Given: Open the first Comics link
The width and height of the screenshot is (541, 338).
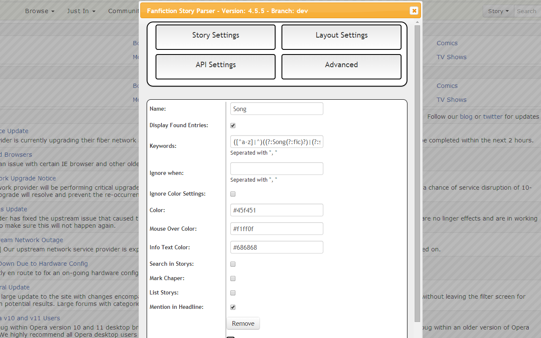Looking at the screenshot, I should click(x=447, y=43).
